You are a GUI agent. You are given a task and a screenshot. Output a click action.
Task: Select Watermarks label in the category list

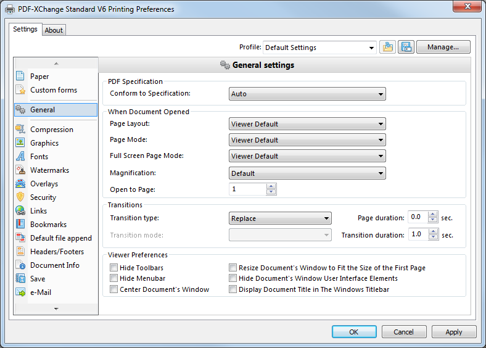[x=49, y=170]
